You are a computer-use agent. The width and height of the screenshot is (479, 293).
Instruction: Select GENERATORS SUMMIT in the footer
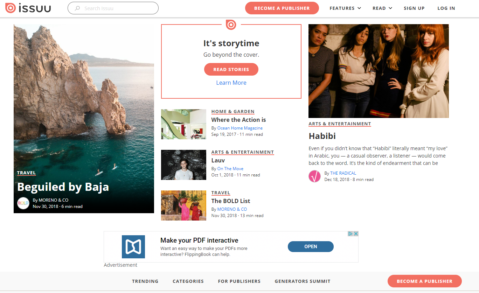(x=303, y=281)
